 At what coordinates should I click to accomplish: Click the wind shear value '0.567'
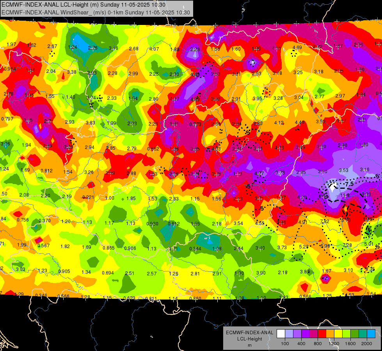coord(44,246)
